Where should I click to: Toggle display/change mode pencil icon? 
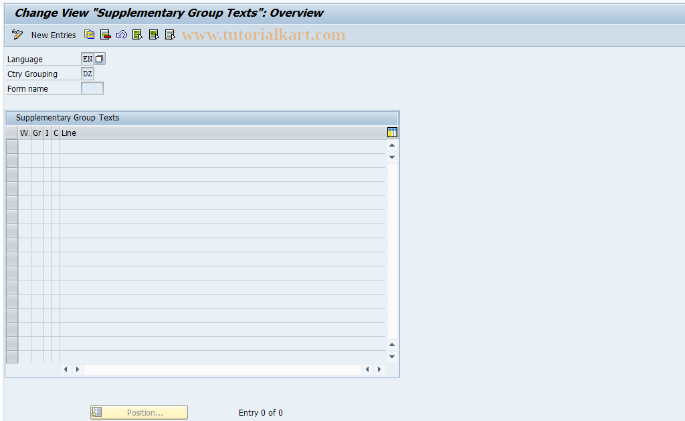17,35
